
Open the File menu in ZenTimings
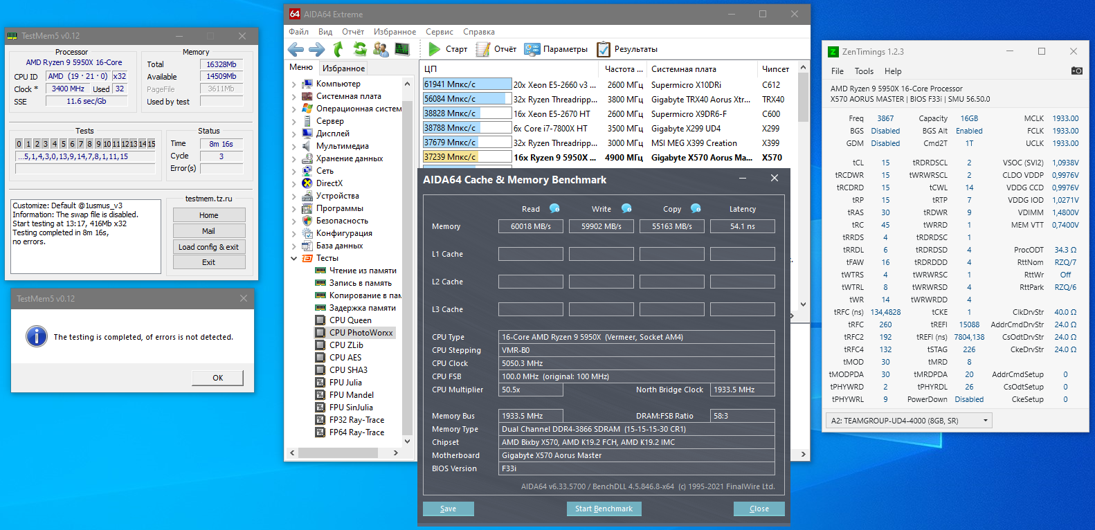838,71
